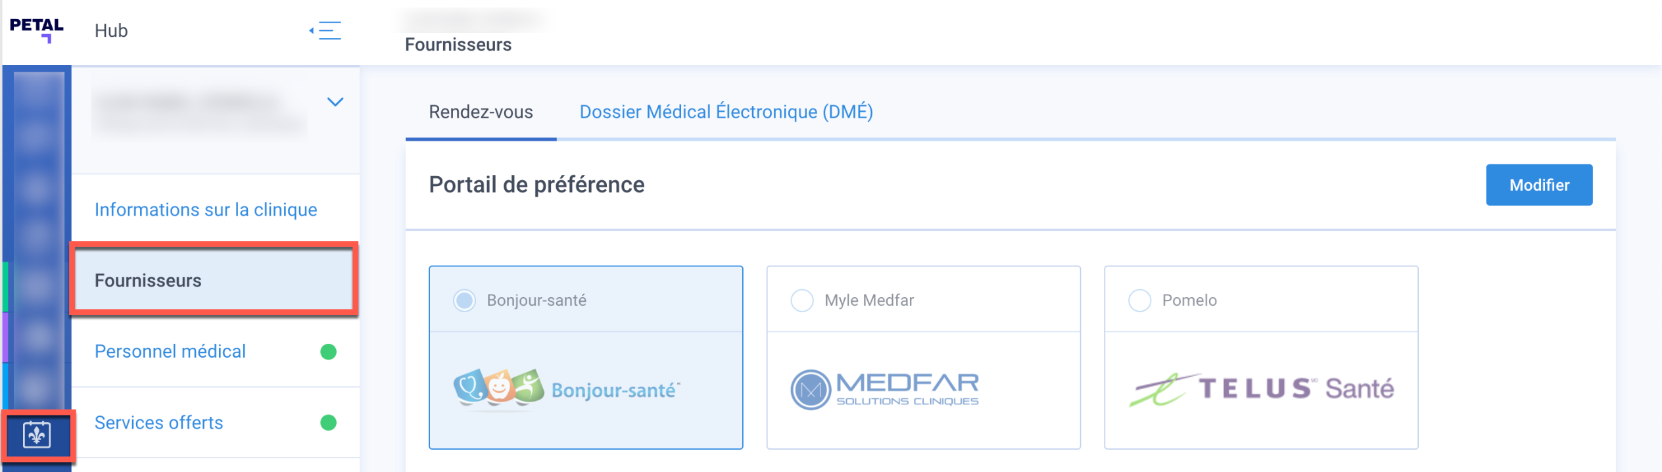1662x472 pixels.
Task: Select Fournisseurs in the sidebar
Action: [148, 281]
